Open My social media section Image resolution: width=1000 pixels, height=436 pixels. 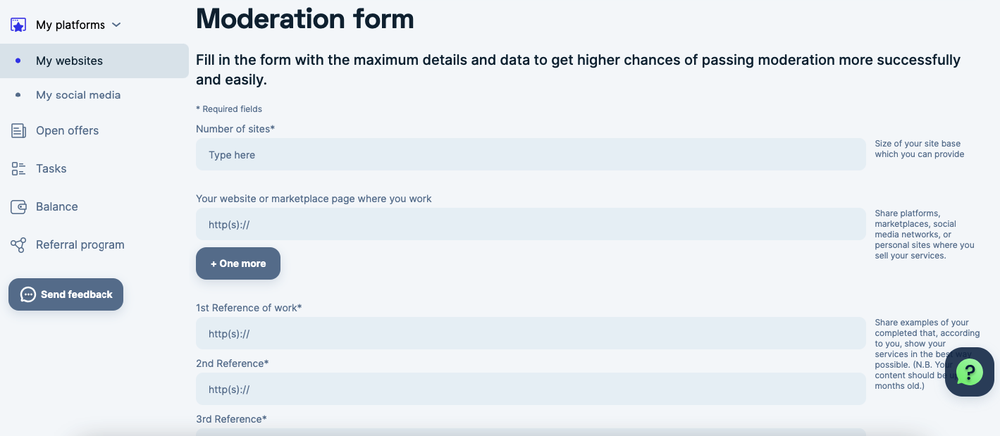tap(78, 95)
